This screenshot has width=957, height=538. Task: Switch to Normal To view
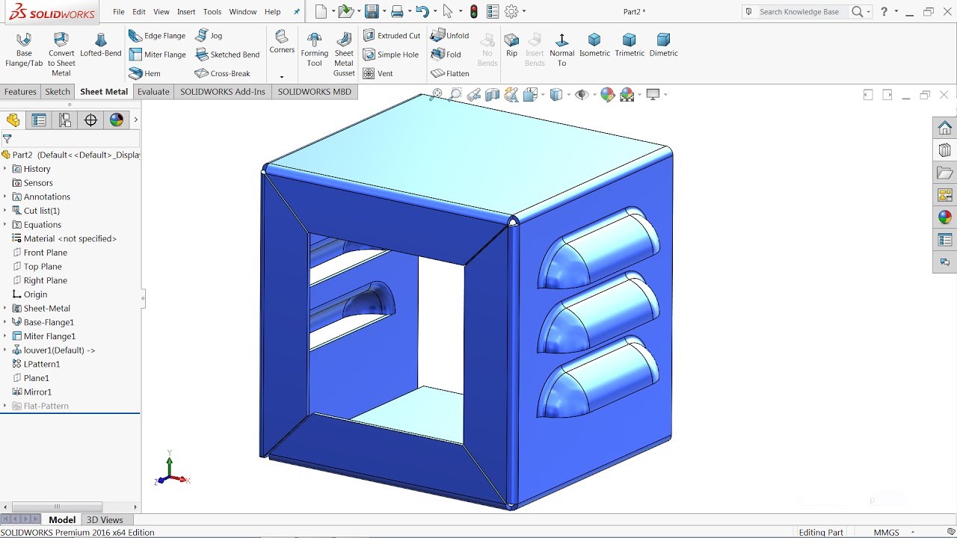562,49
